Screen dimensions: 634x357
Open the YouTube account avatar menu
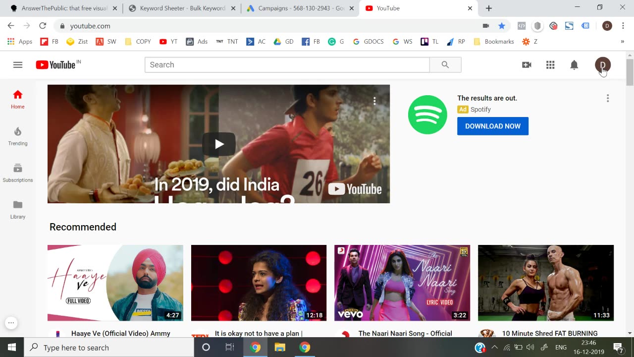pos(603,64)
